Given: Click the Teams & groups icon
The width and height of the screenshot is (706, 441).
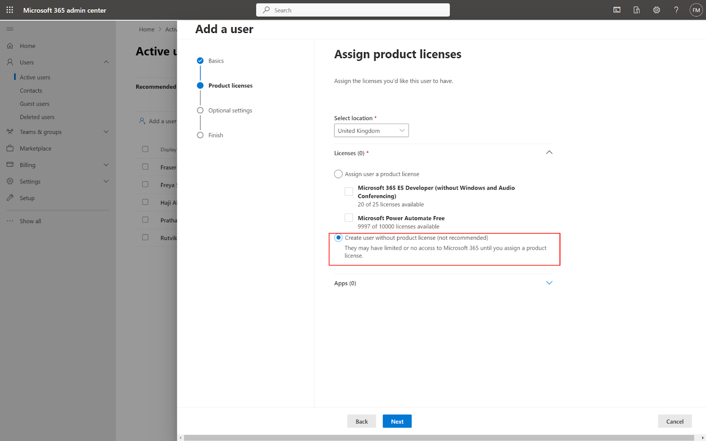Looking at the screenshot, I should [x=10, y=131].
